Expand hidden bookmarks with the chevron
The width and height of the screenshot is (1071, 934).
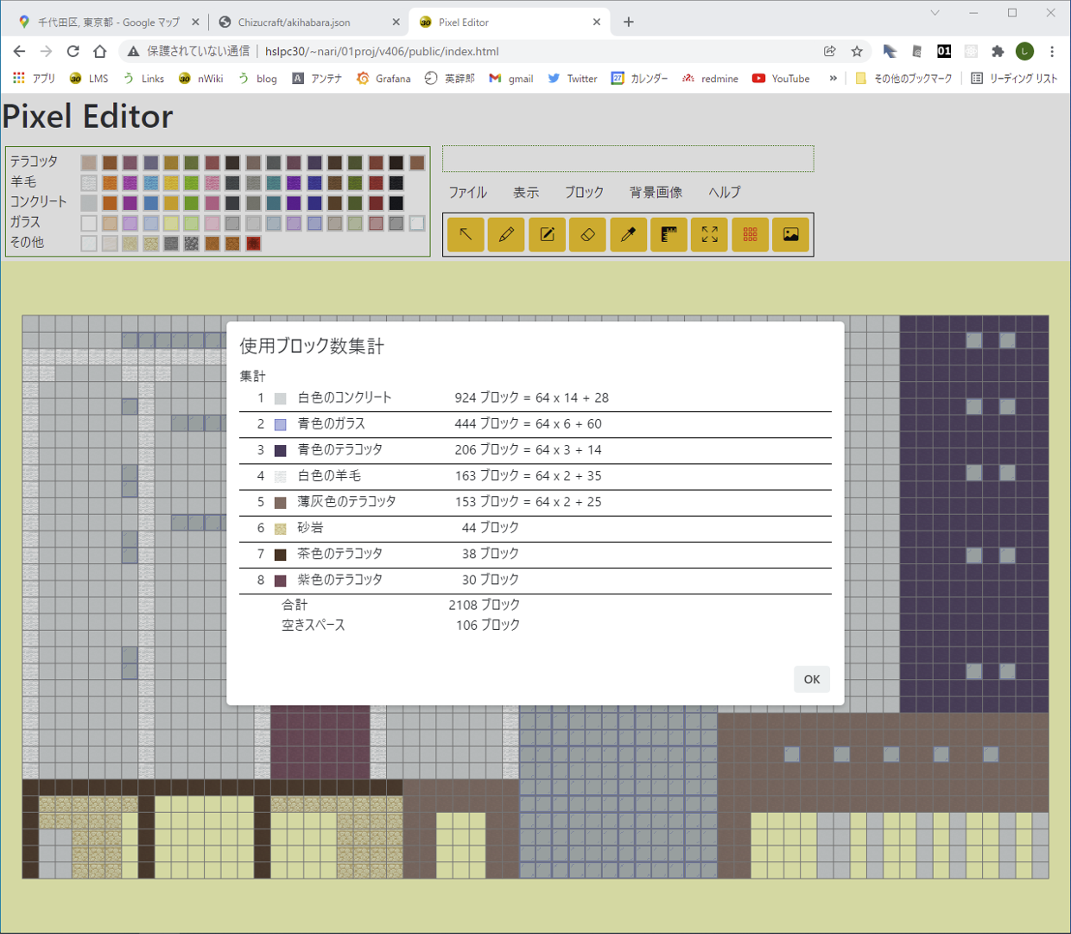click(833, 79)
